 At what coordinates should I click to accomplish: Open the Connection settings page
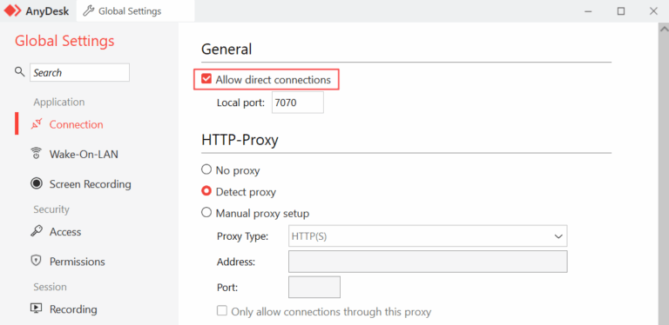pyautogui.click(x=76, y=124)
